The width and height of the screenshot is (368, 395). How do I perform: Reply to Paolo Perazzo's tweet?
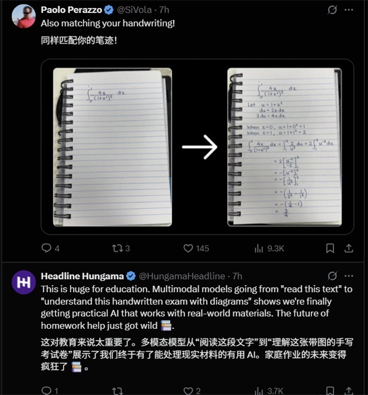click(51, 248)
